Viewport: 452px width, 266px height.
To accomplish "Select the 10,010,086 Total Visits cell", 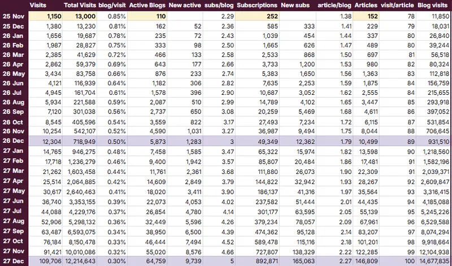I will pyautogui.click(x=80, y=252).
